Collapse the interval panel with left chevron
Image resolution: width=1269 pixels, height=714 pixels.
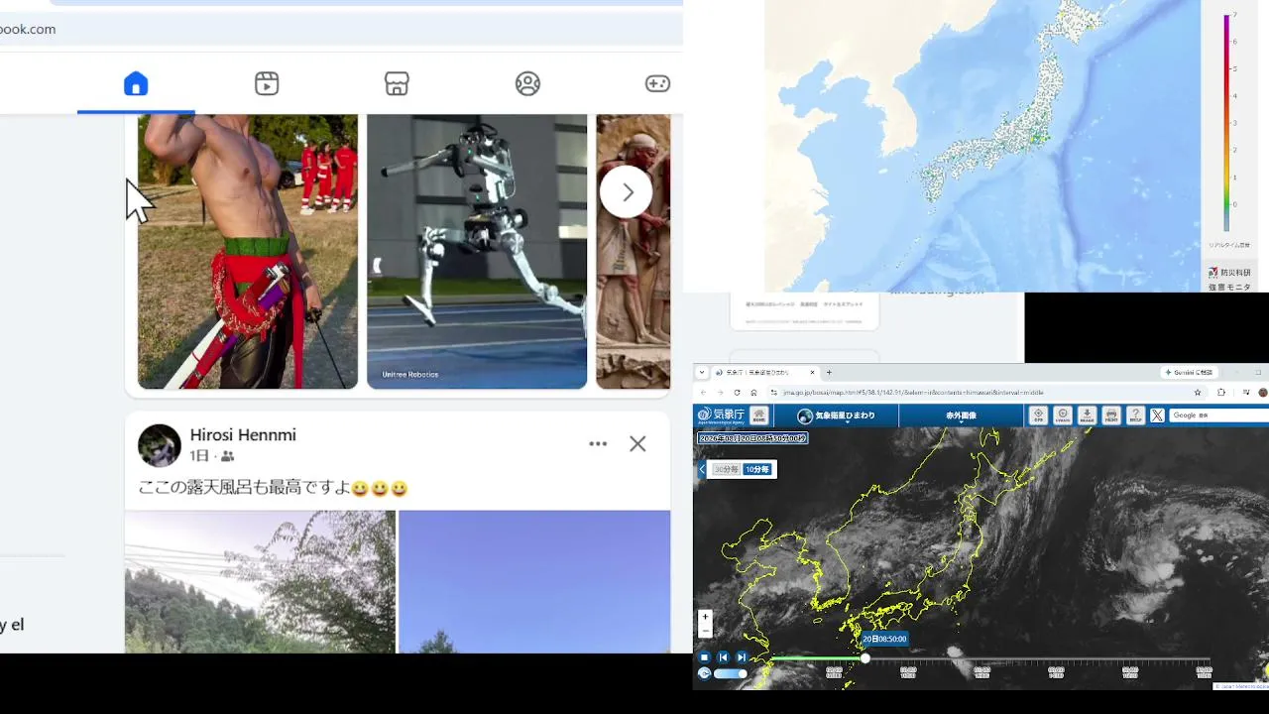tap(702, 469)
